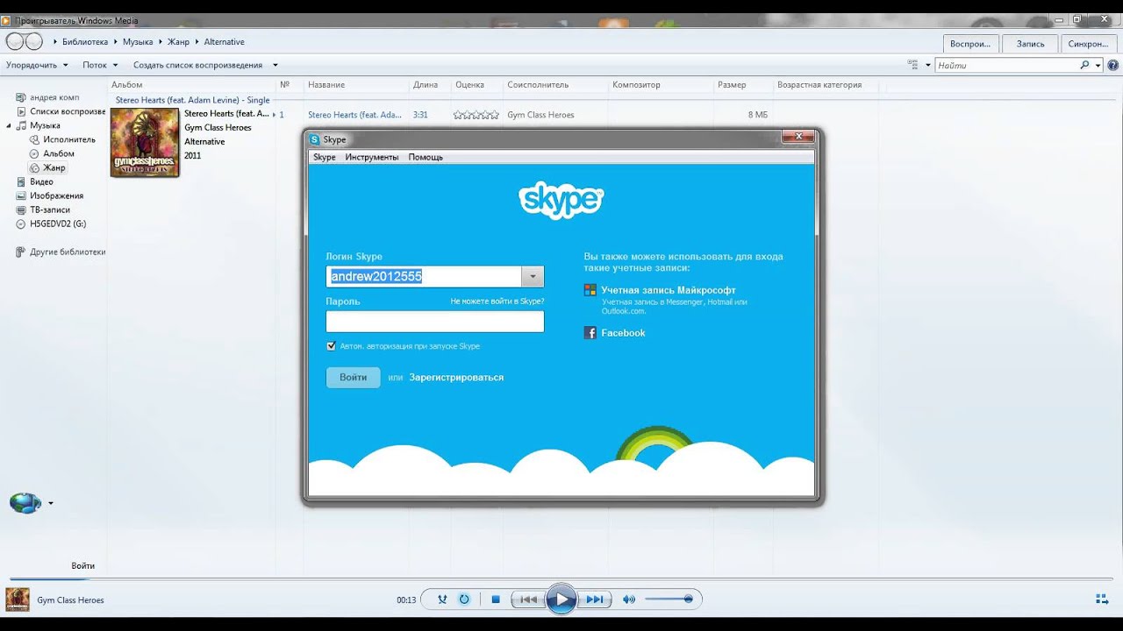Click the Stereo Hearts album cover
Viewport: 1123px width, 631px height.
tap(145, 142)
